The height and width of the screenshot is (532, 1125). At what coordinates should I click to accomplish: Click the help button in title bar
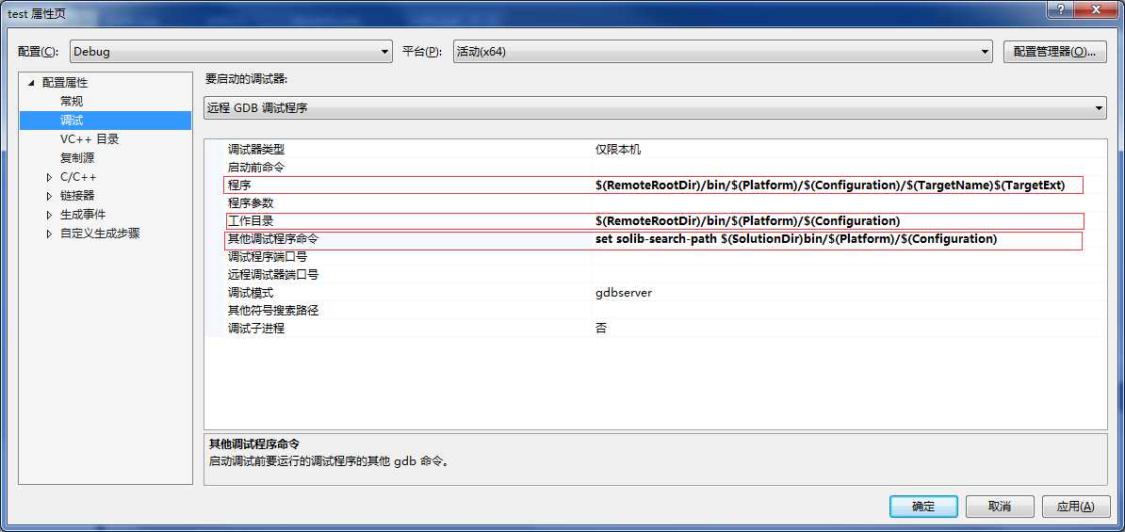coord(1060,8)
